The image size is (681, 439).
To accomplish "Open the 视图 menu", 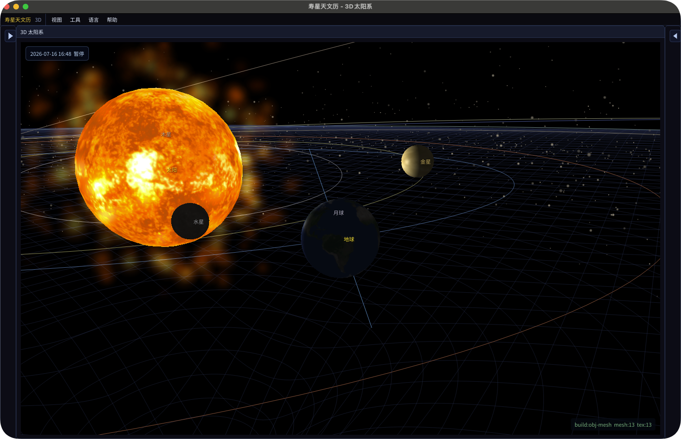I will (57, 20).
